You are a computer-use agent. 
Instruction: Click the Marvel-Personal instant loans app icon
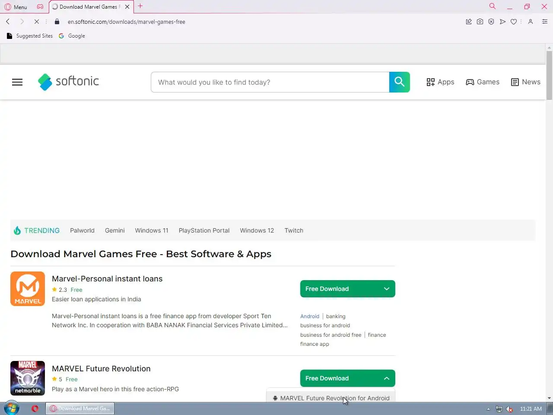pyautogui.click(x=28, y=289)
